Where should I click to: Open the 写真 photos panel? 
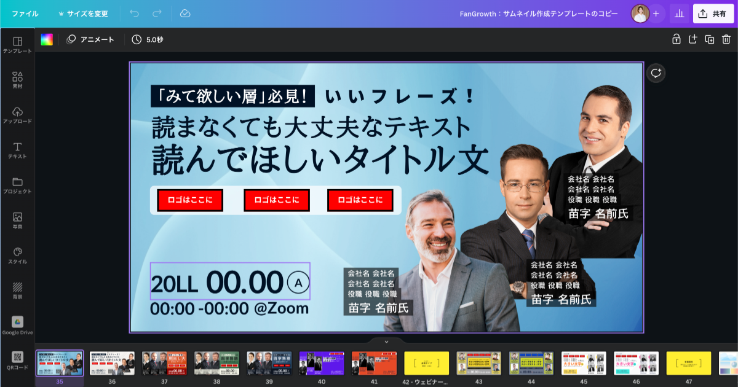point(17,220)
